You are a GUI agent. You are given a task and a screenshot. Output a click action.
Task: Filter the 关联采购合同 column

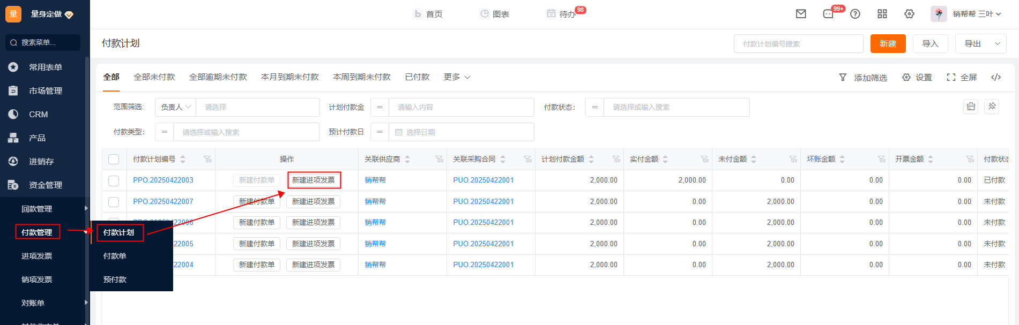click(528, 159)
